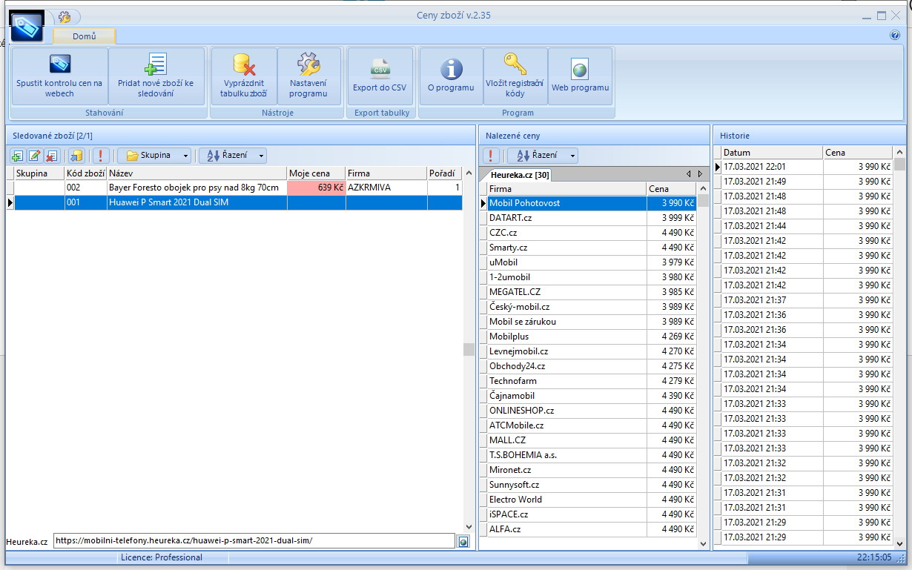Select history entry 17.03.2021 21:37
Viewport: 912px width, 570px height.
coord(804,300)
